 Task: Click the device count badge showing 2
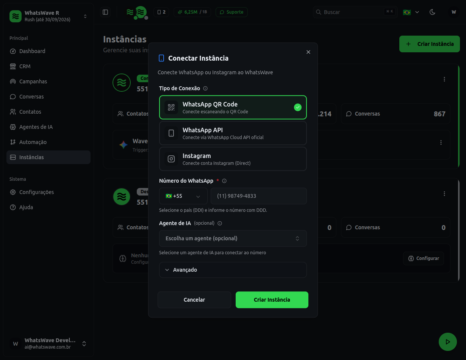pos(161,12)
